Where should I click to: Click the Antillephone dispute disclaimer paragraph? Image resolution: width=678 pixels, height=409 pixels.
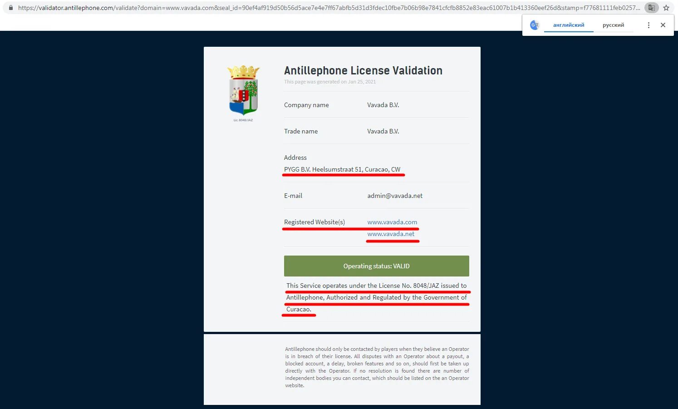[377, 367]
